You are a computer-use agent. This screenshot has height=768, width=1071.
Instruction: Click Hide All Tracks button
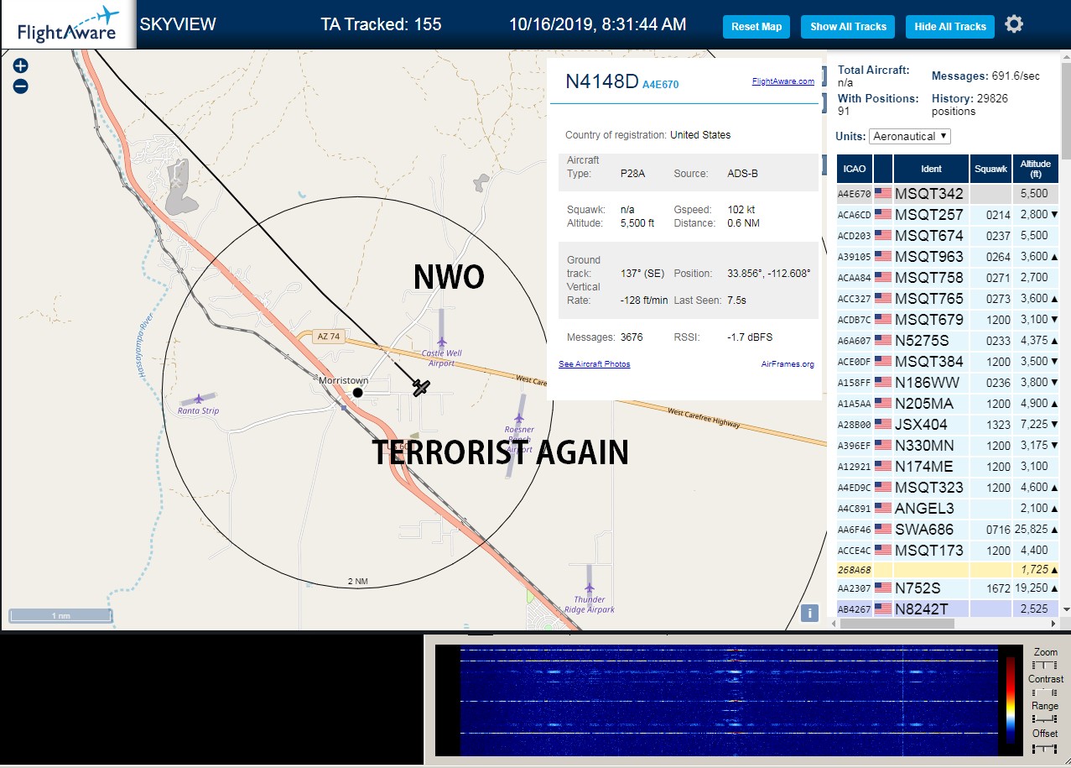950,27
